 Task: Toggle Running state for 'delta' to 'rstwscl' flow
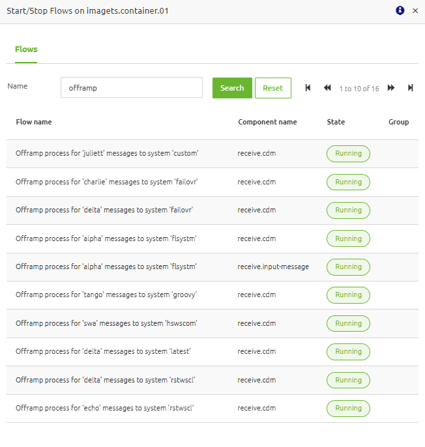pos(348,381)
